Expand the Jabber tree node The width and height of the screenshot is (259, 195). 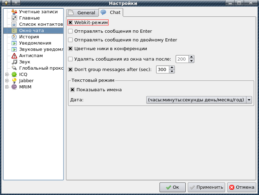click(7, 80)
